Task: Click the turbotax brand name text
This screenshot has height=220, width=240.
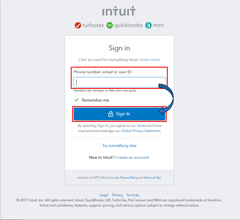Action: coord(93,25)
